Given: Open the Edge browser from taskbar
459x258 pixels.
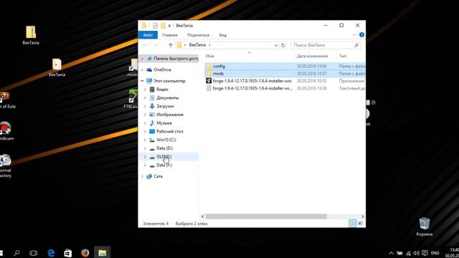Looking at the screenshot, I should (x=51, y=253).
